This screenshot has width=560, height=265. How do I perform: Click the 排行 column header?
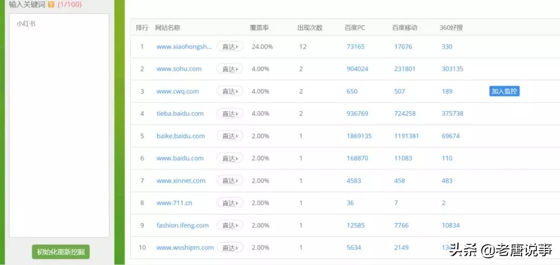(x=142, y=28)
